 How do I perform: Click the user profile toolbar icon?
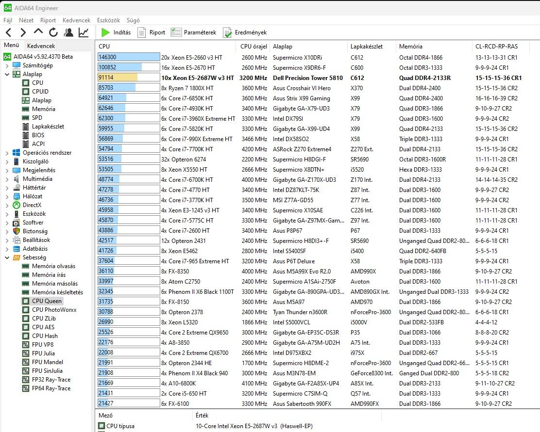[68, 32]
